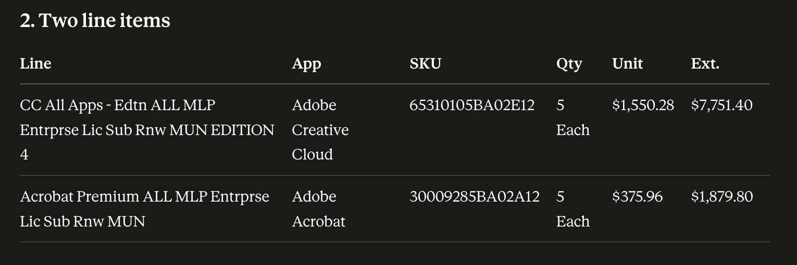Select the Unit column header
Viewport: 797px width, 265px height.
[x=627, y=63]
